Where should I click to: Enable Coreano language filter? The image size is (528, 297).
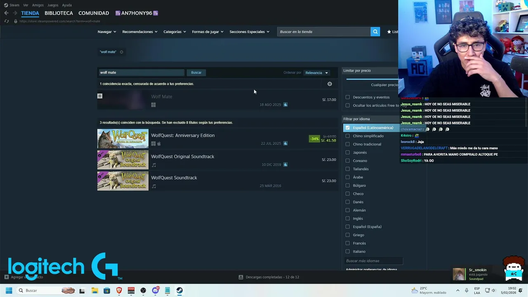pyautogui.click(x=348, y=161)
